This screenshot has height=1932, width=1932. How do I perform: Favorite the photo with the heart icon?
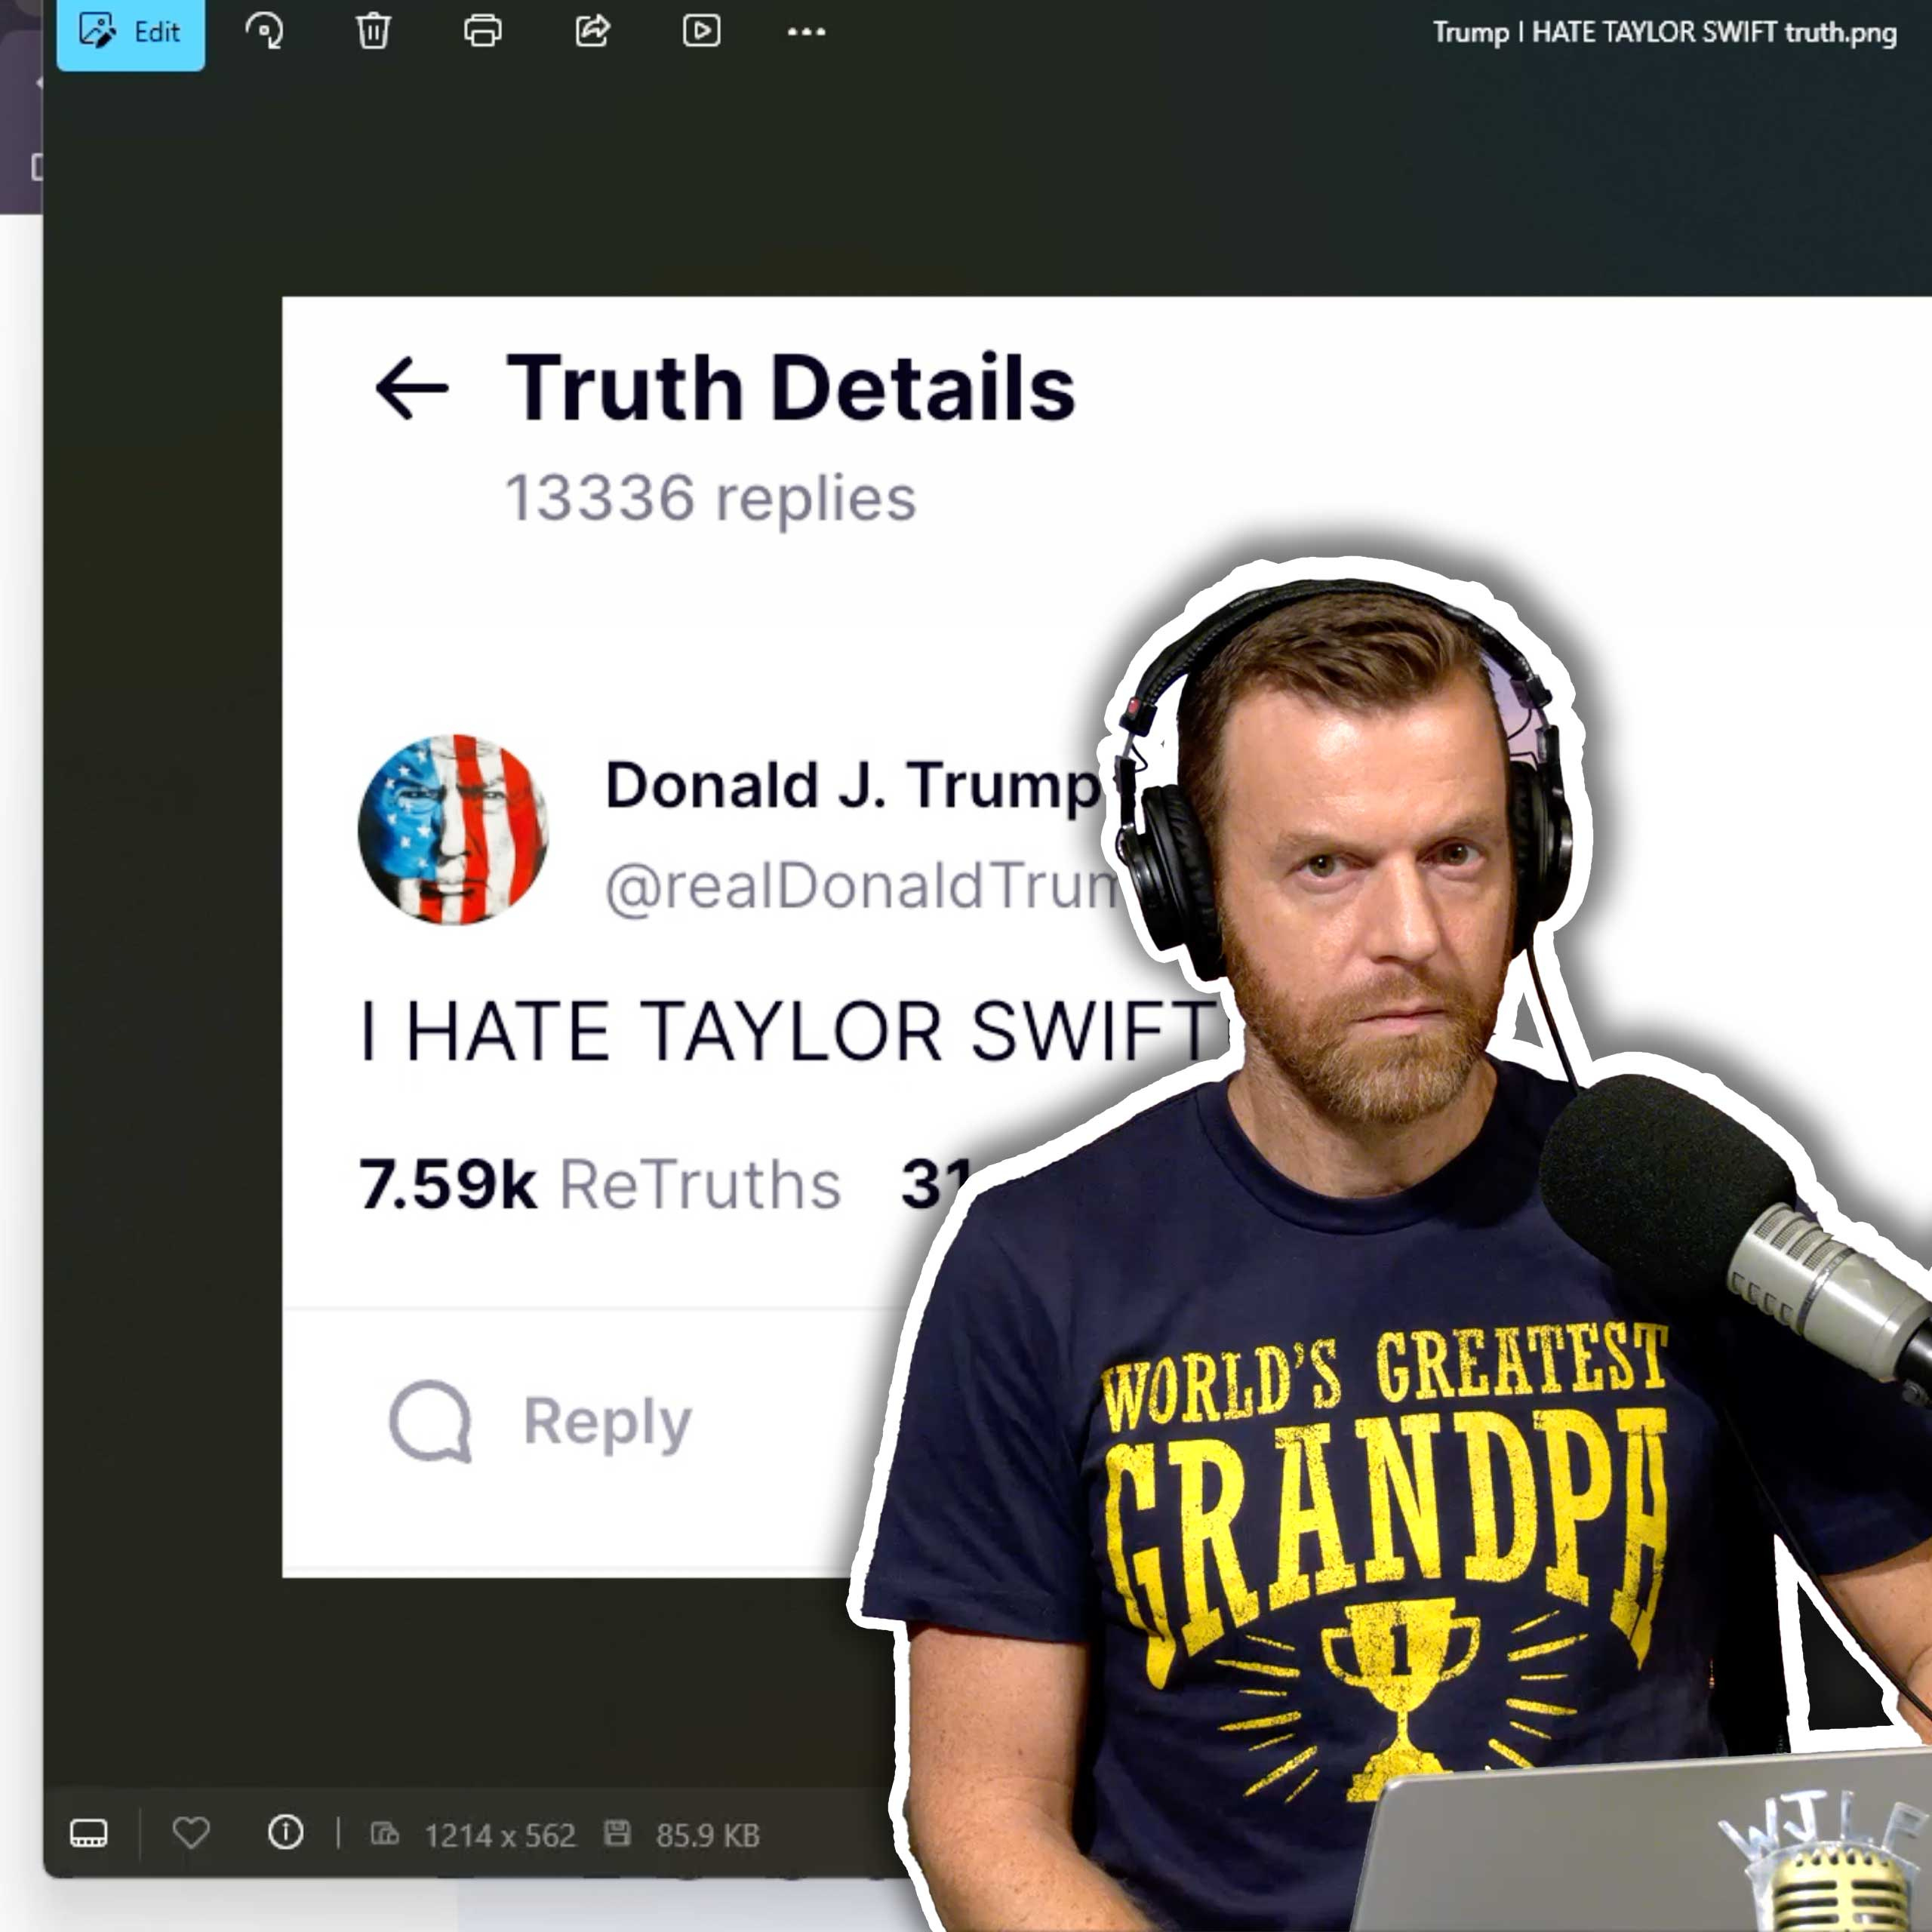(x=191, y=1833)
